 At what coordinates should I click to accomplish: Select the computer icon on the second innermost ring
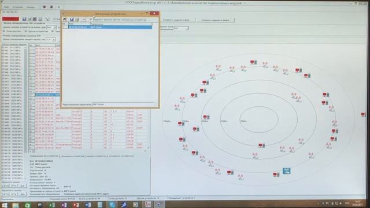pos(261,146)
